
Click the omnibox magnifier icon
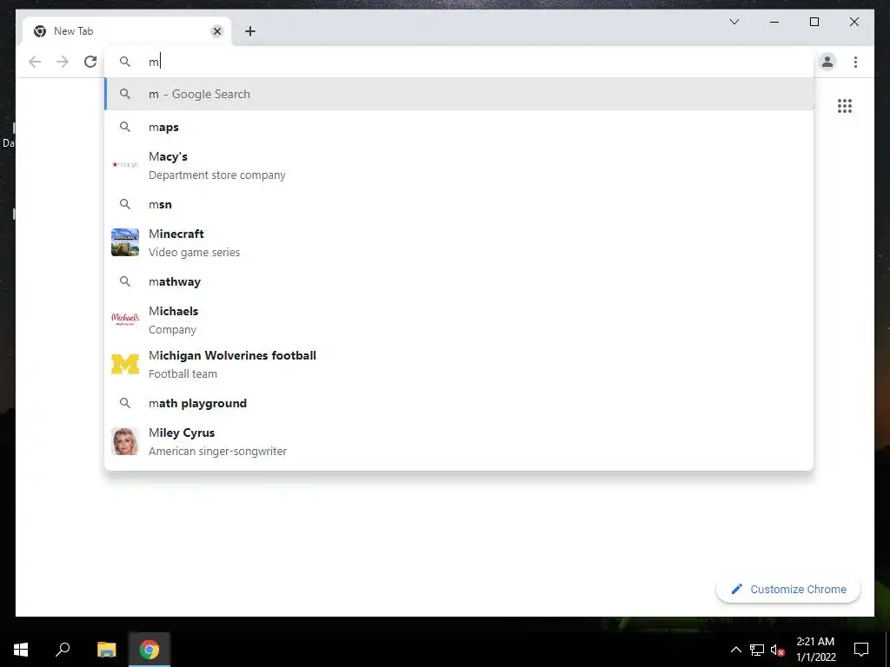pos(125,62)
